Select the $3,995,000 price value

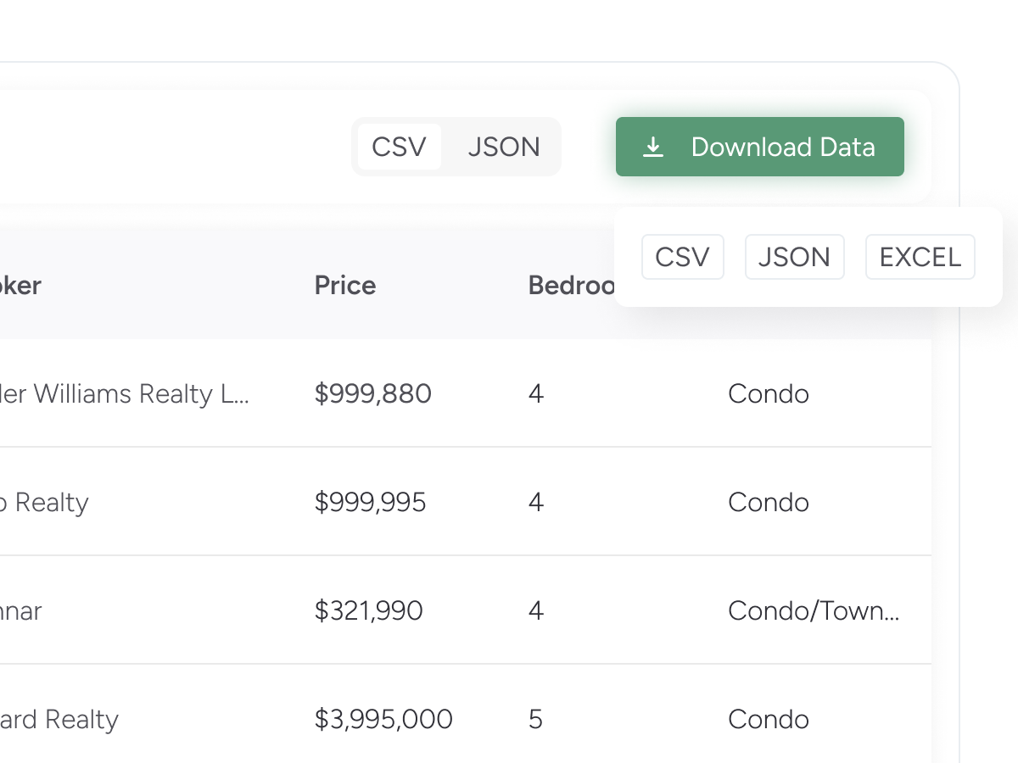pyautogui.click(x=383, y=720)
